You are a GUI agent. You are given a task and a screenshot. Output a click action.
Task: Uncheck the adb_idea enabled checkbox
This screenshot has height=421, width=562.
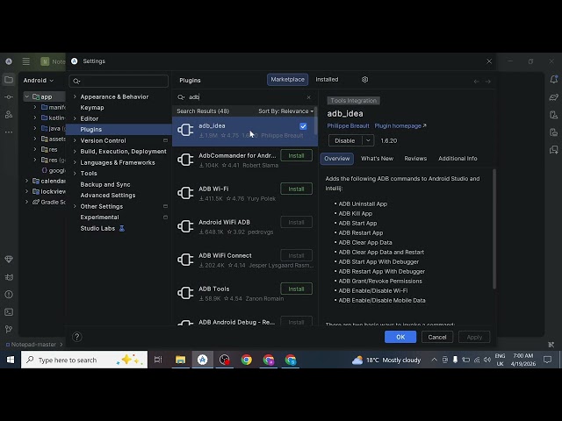303,126
